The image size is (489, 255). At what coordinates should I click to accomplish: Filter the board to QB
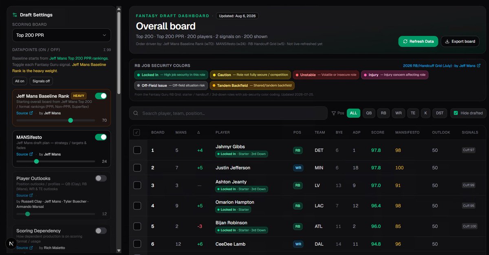369,113
